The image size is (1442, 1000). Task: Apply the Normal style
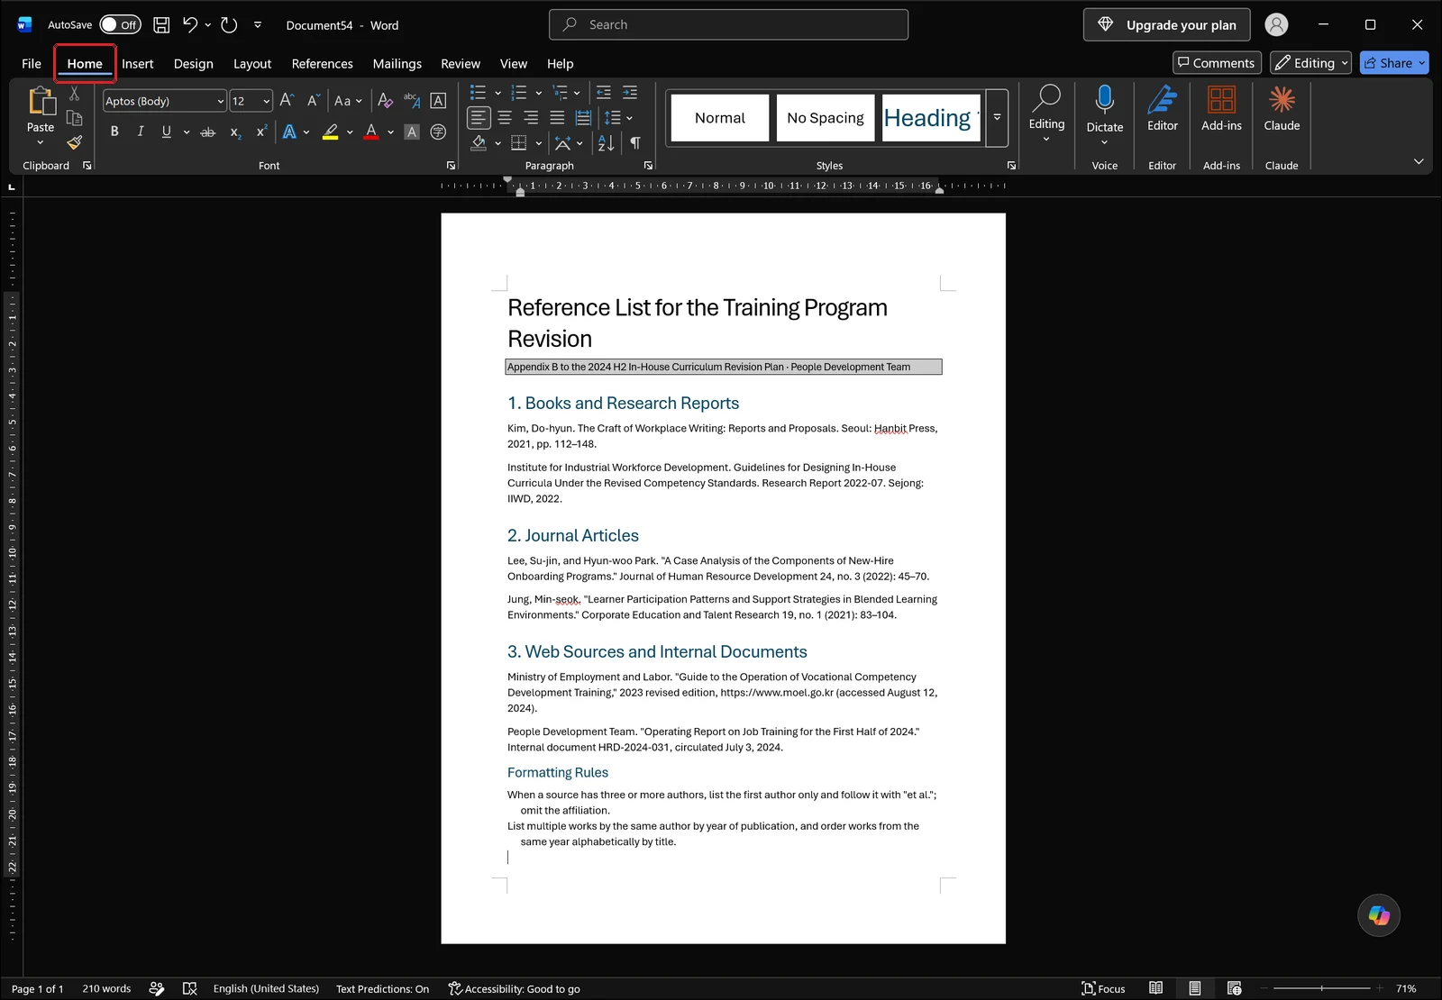click(720, 118)
